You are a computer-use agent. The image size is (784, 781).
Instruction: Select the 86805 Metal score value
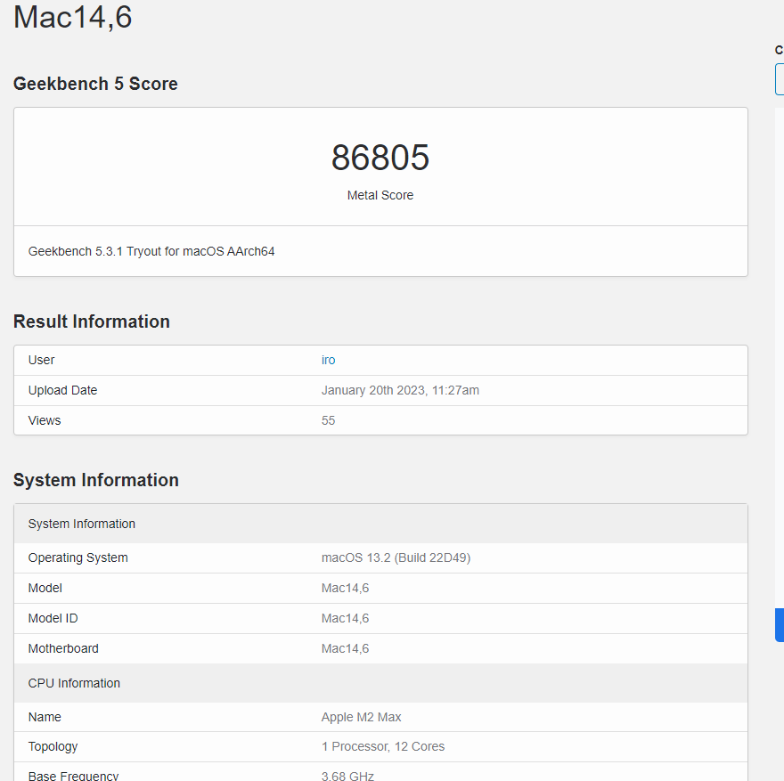pyautogui.click(x=380, y=158)
